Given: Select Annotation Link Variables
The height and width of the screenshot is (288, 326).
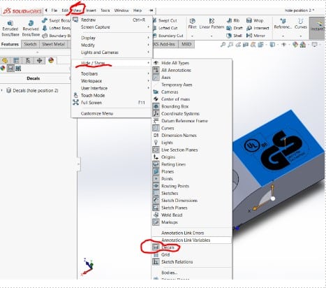Looking at the screenshot, I should point(192,240).
